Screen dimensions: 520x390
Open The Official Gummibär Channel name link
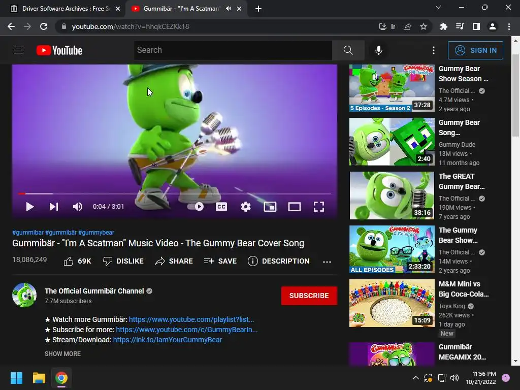tap(94, 291)
